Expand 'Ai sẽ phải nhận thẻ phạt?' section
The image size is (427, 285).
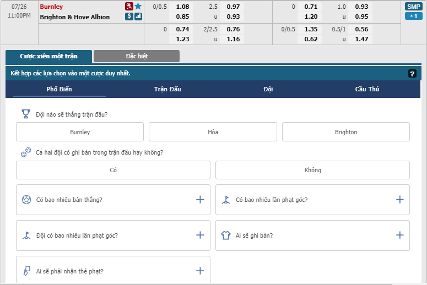(200, 271)
